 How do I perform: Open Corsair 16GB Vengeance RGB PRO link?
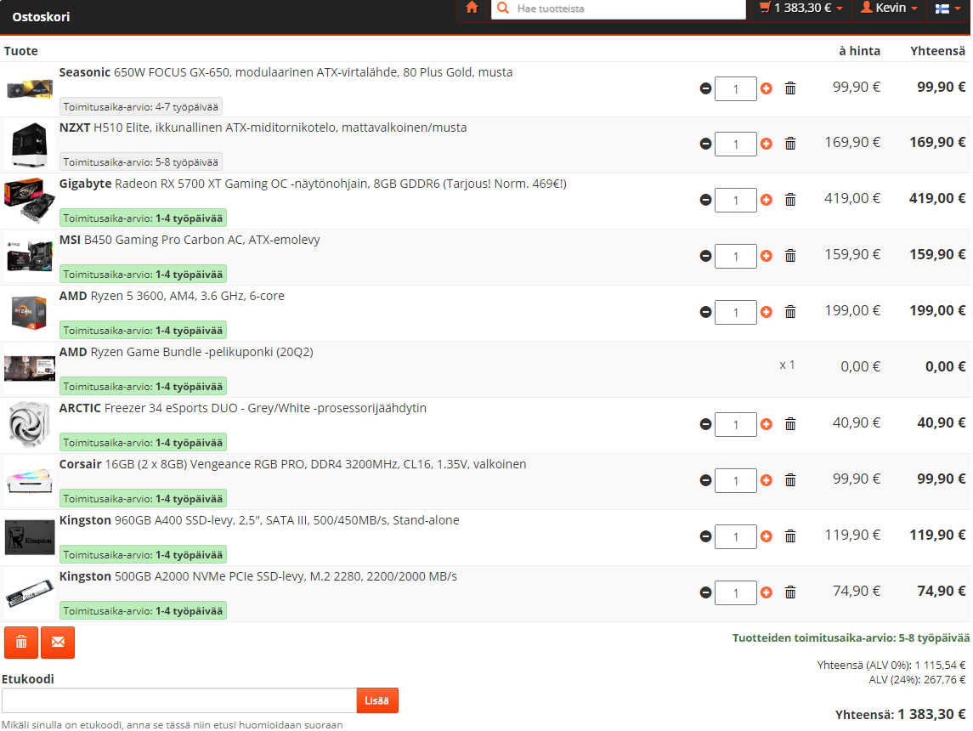(293, 464)
